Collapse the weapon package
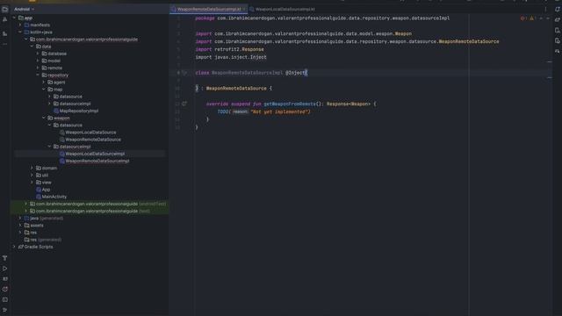Image resolution: width=562 pixels, height=316 pixels. (x=44, y=118)
